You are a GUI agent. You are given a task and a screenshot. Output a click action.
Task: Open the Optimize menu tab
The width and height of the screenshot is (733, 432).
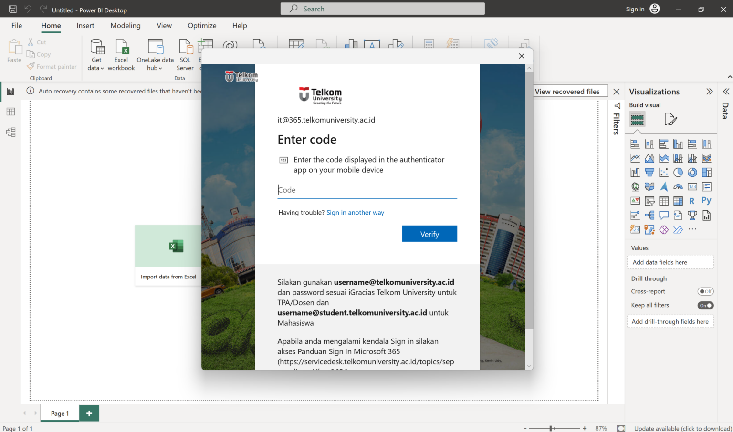point(202,25)
